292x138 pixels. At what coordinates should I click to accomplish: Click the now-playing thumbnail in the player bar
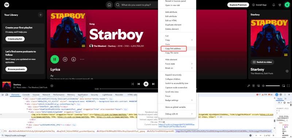[x=7, y=86]
